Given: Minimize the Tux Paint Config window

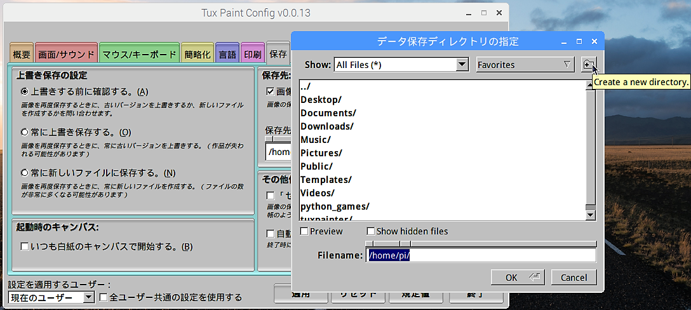Looking at the screenshot, I should [x=469, y=13].
